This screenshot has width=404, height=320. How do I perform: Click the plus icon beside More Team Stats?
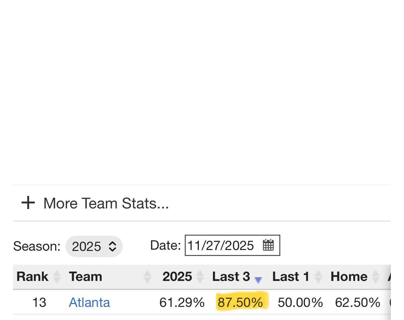pyautogui.click(x=28, y=203)
